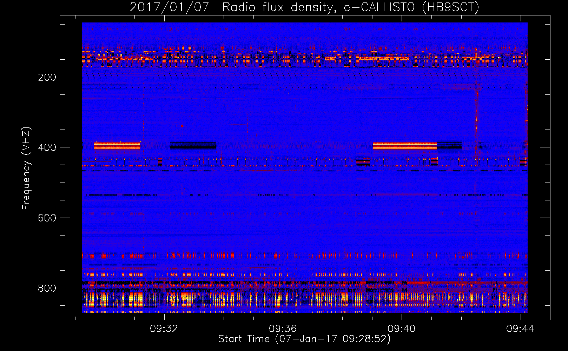Click the plot title 'Radio flux density, e-CALLISTO (HB9SCT)'
This screenshot has width=568, height=351.
(x=351, y=7)
